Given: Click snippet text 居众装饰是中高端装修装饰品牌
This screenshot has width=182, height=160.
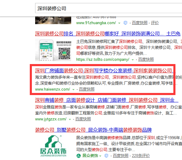Looking at the screenshot, I should [x=103, y=138].
